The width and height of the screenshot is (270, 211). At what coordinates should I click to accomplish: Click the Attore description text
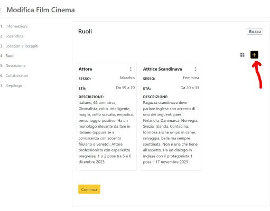point(106,132)
